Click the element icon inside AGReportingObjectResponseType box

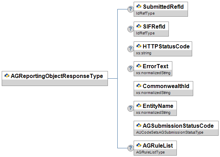[7, 76]
